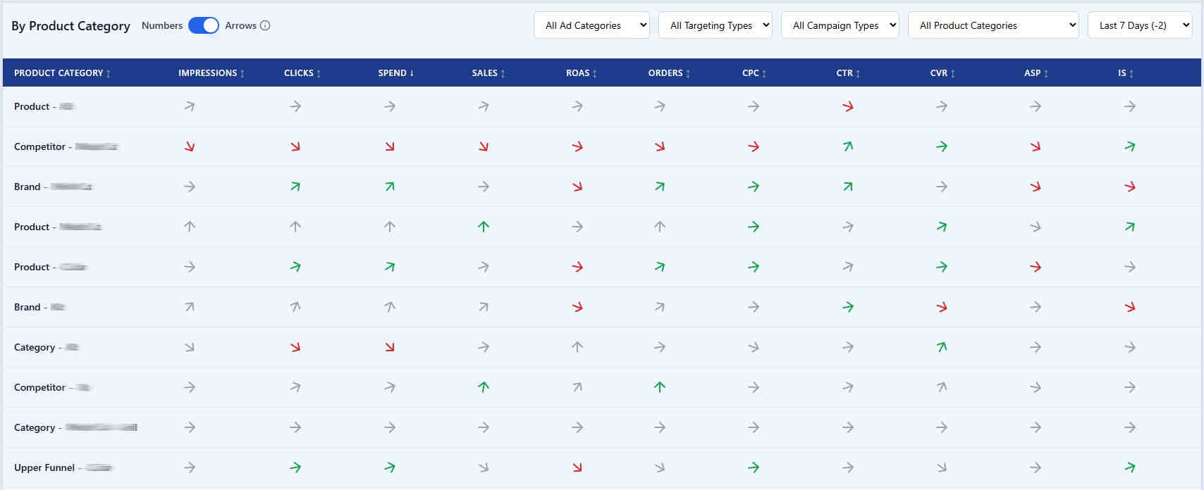Viewport: 1204px width, 490px height.
Task: Toggle the Numbers/Arrows switch
Action: [x=204, y=25]
